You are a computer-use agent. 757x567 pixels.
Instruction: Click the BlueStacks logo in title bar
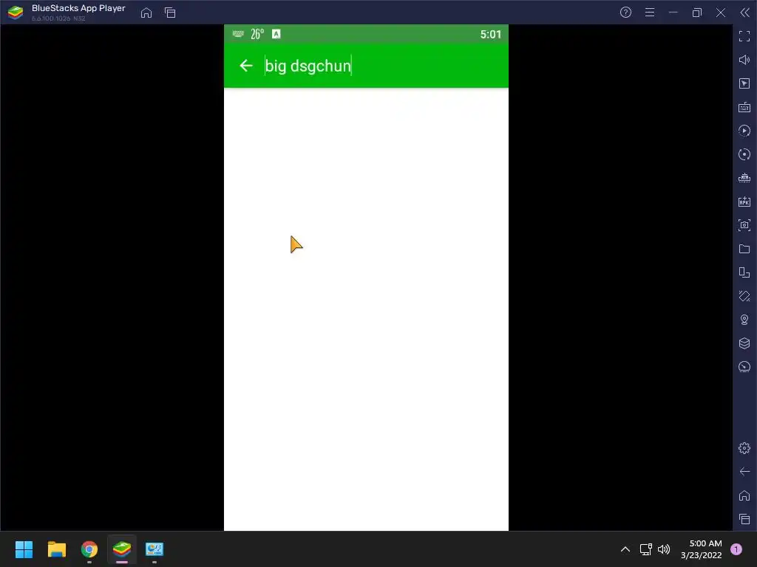coord(16,13)
